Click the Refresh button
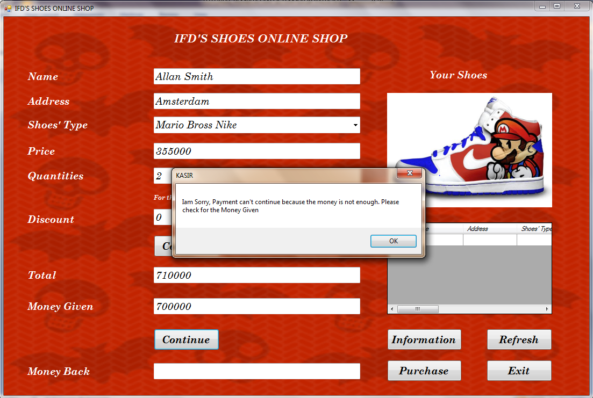 pos(519,339)
